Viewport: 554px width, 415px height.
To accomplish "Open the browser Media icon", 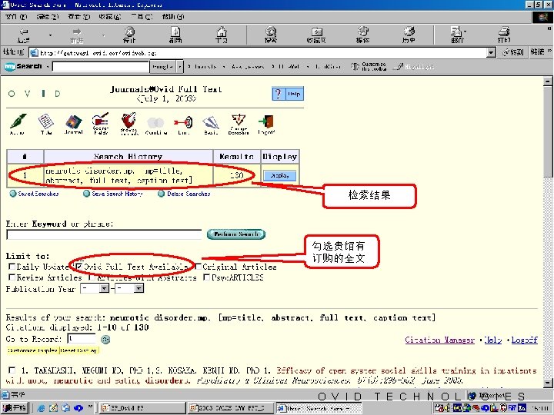I will click(362, 35).
